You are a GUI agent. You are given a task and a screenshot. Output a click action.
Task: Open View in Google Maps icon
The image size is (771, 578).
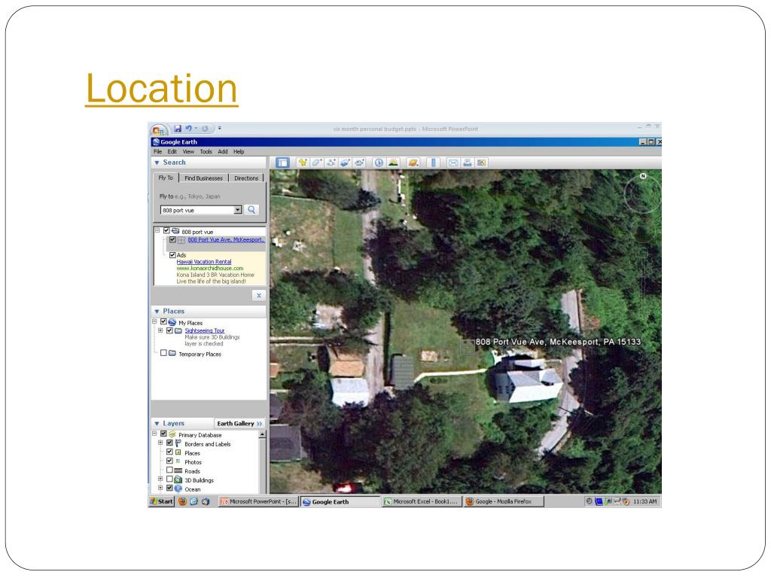pyautogui.click(x=481, y=163)
